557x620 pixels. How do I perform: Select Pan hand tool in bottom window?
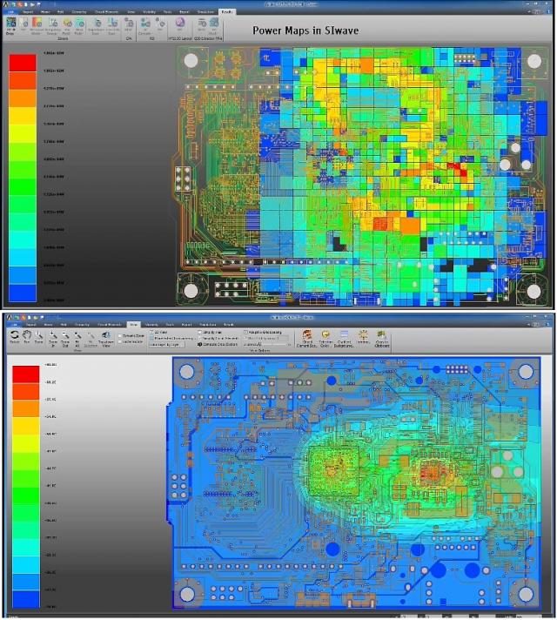tap(26, 337)
